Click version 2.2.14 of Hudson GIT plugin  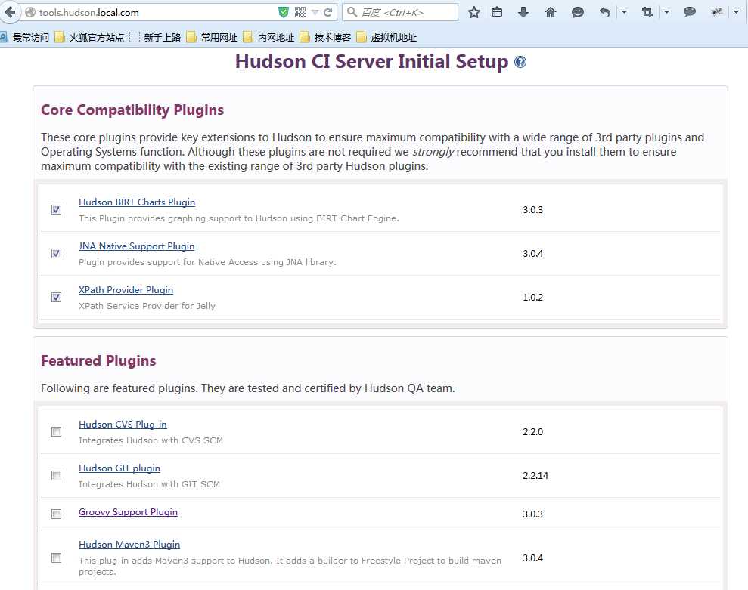[535, 476]
